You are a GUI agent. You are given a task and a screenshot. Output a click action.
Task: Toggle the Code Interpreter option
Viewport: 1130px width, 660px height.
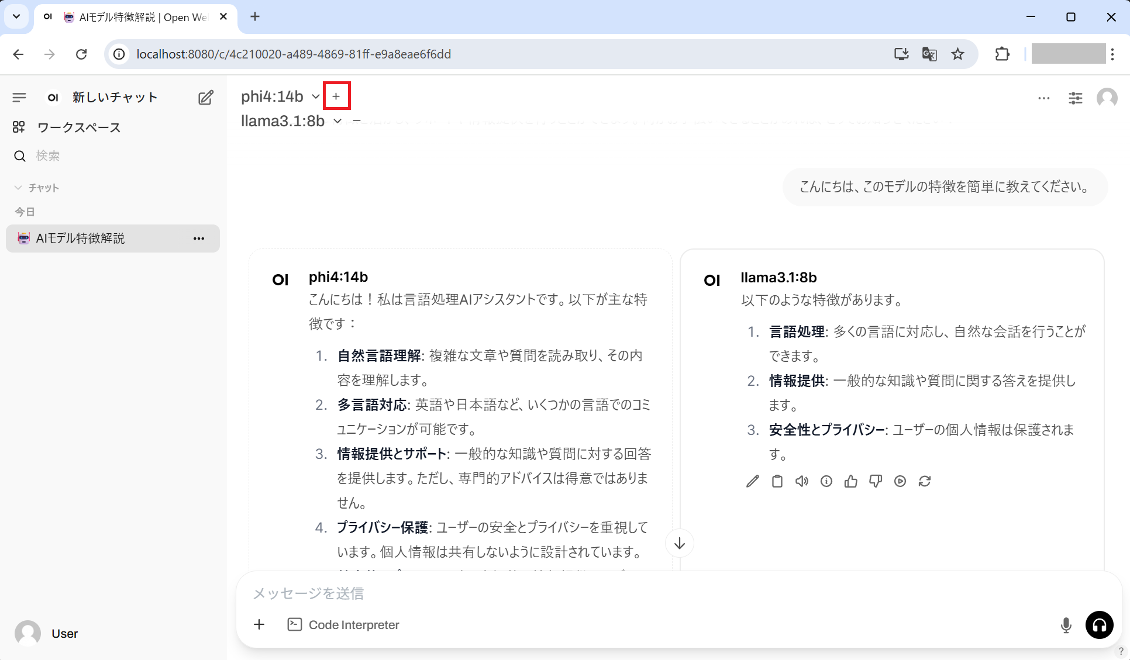343,624
